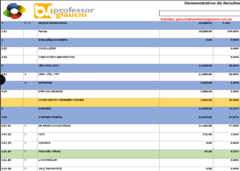Select the yellow LUCRO BRUTO row label
Image resolution: width=240 pixels, height=171 pixels.
[x=61, y=100]
